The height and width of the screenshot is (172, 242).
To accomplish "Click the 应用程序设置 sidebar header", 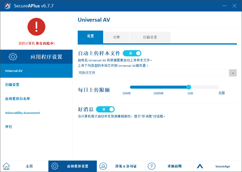I will [36, 57].
